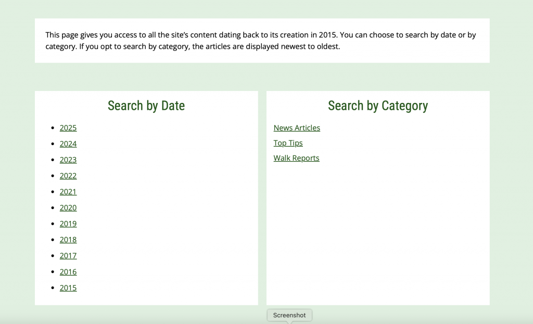This screenshot has width=533, height=324.
Task: Open the 2025 archive link
Action: 68,128
